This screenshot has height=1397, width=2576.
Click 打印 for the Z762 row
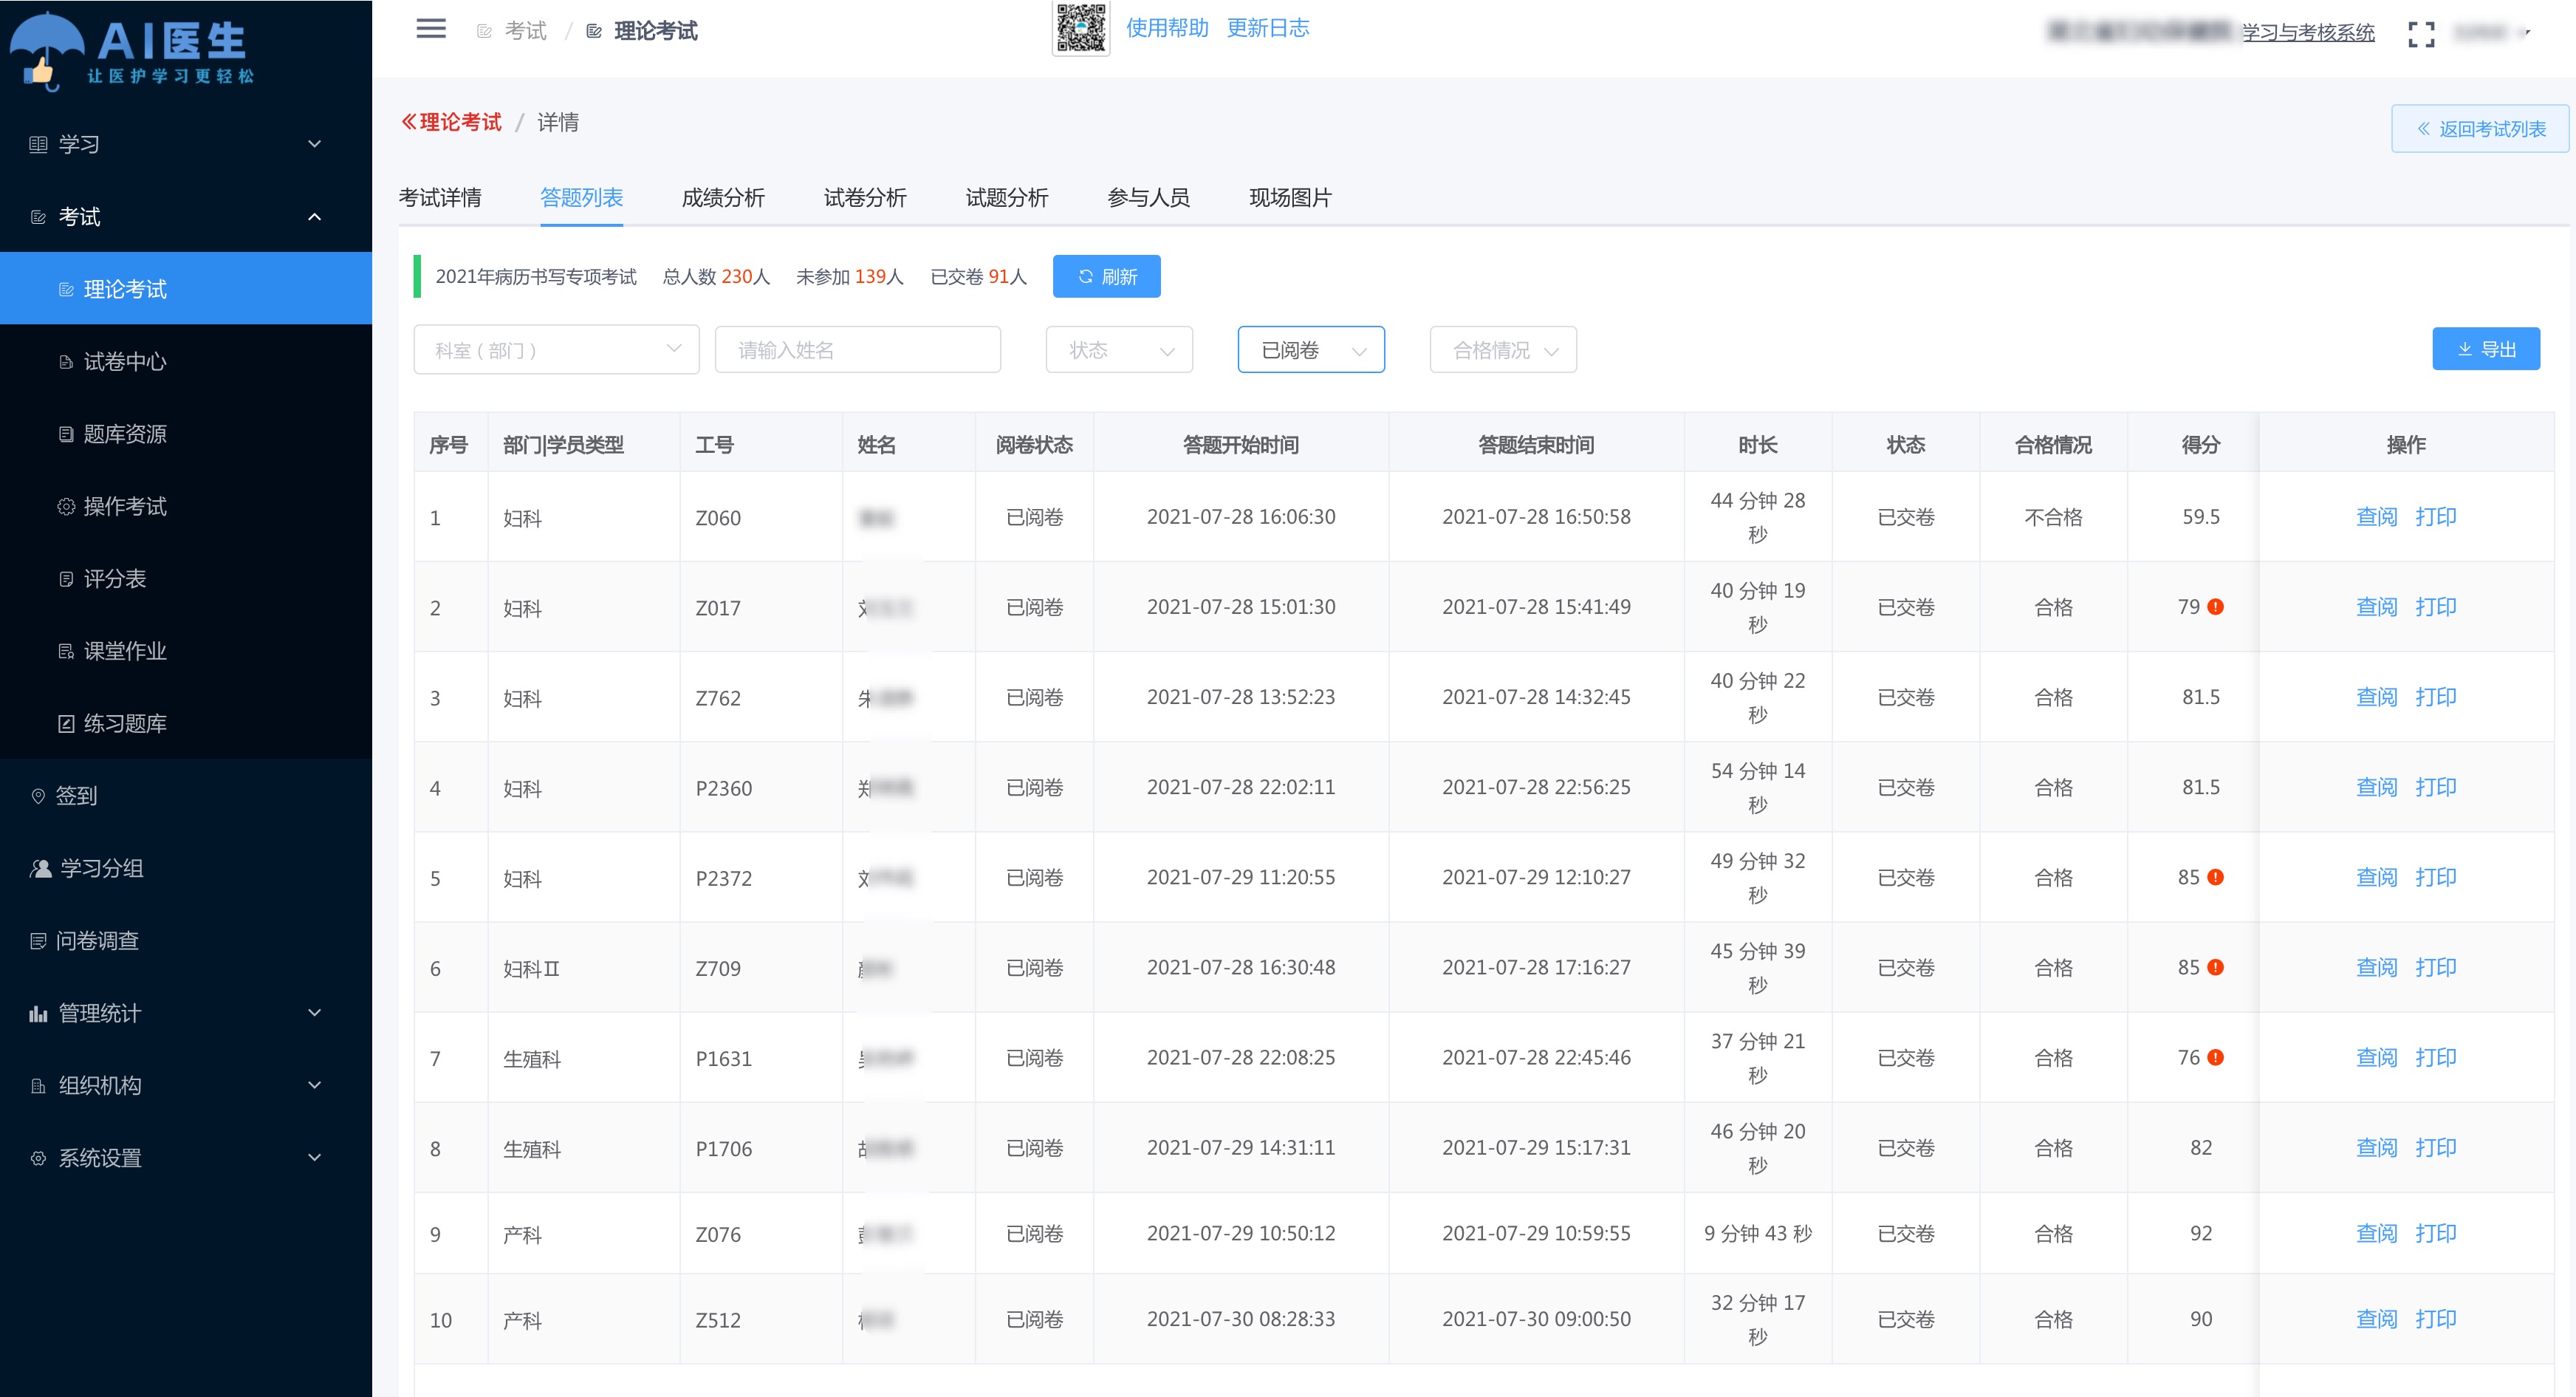pyautogui.click(x=2435, y=697)
